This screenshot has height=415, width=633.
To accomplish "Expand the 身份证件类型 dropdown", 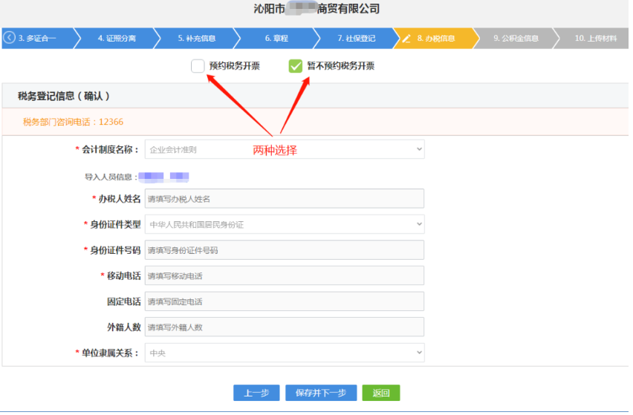I will [284, 224].
